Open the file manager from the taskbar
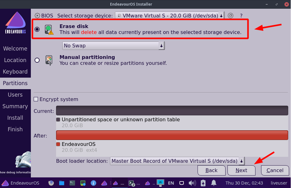Viewport: 291px width, 188px height. tap(62, 183)
